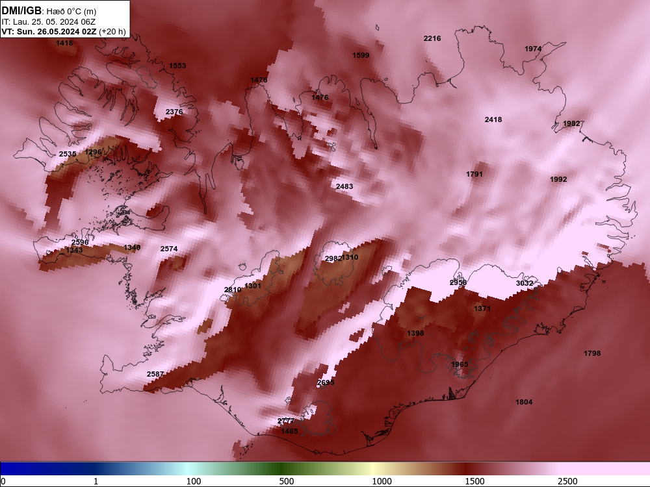The height and width of the screenshot is (487, 650).
Task: Click the IT: Lau. 25. 05. 2024 06Z line
Action: click(x=49, y=22)
